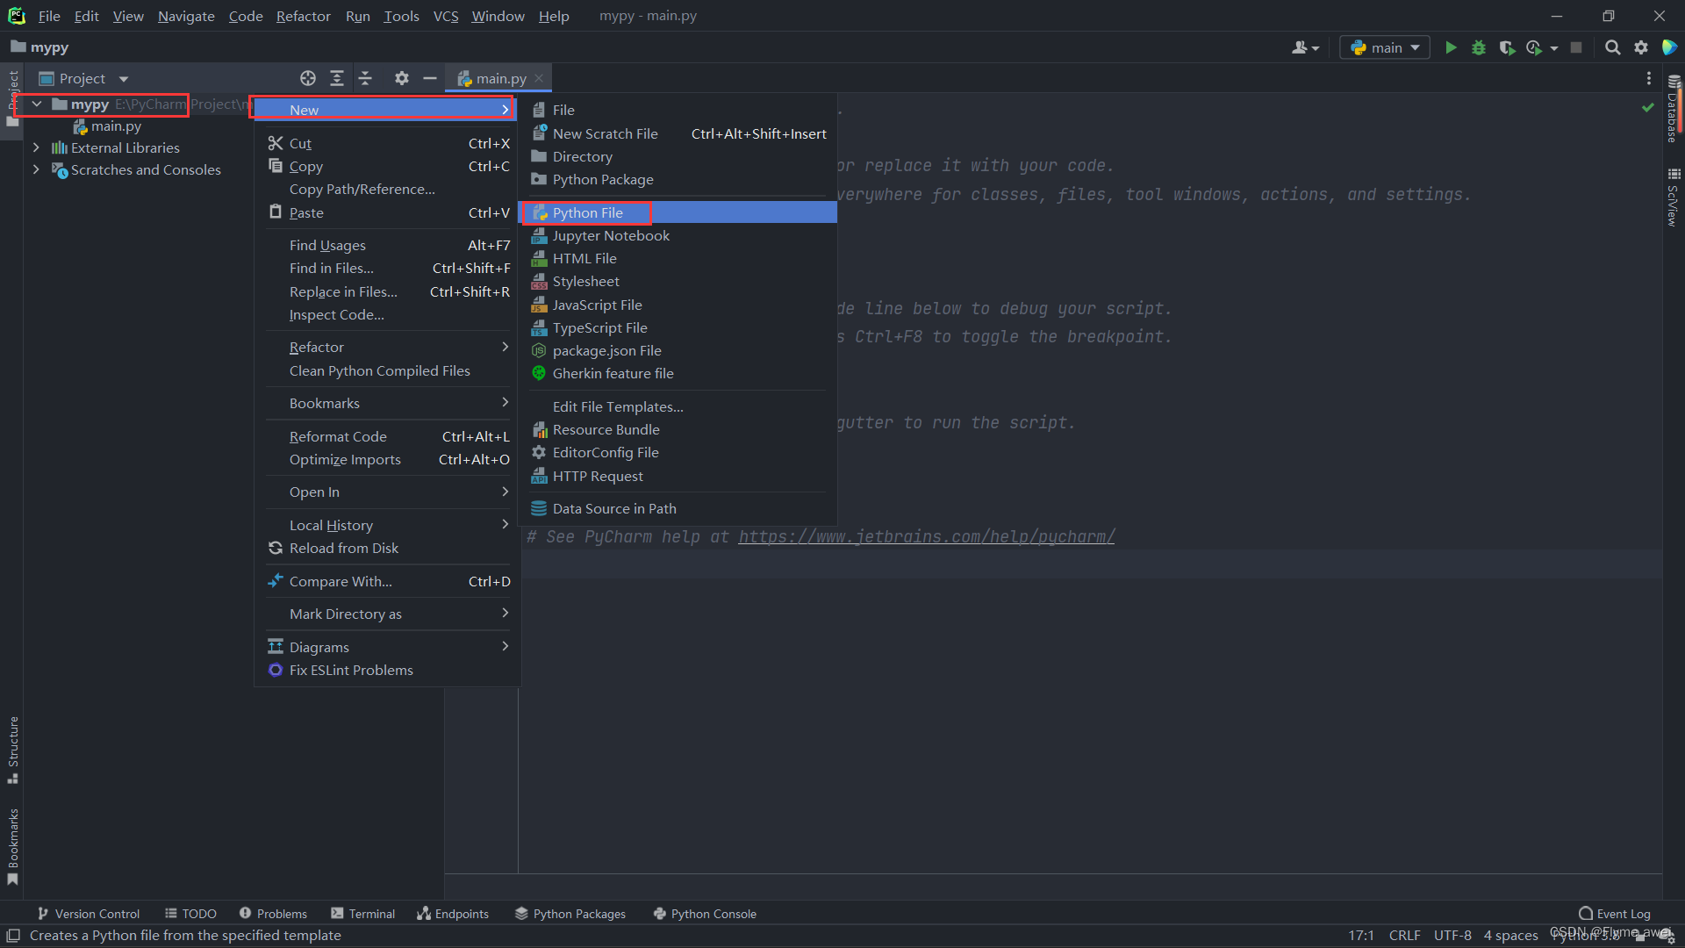Choose Jupyter Notebook in the New submenu

611,235
